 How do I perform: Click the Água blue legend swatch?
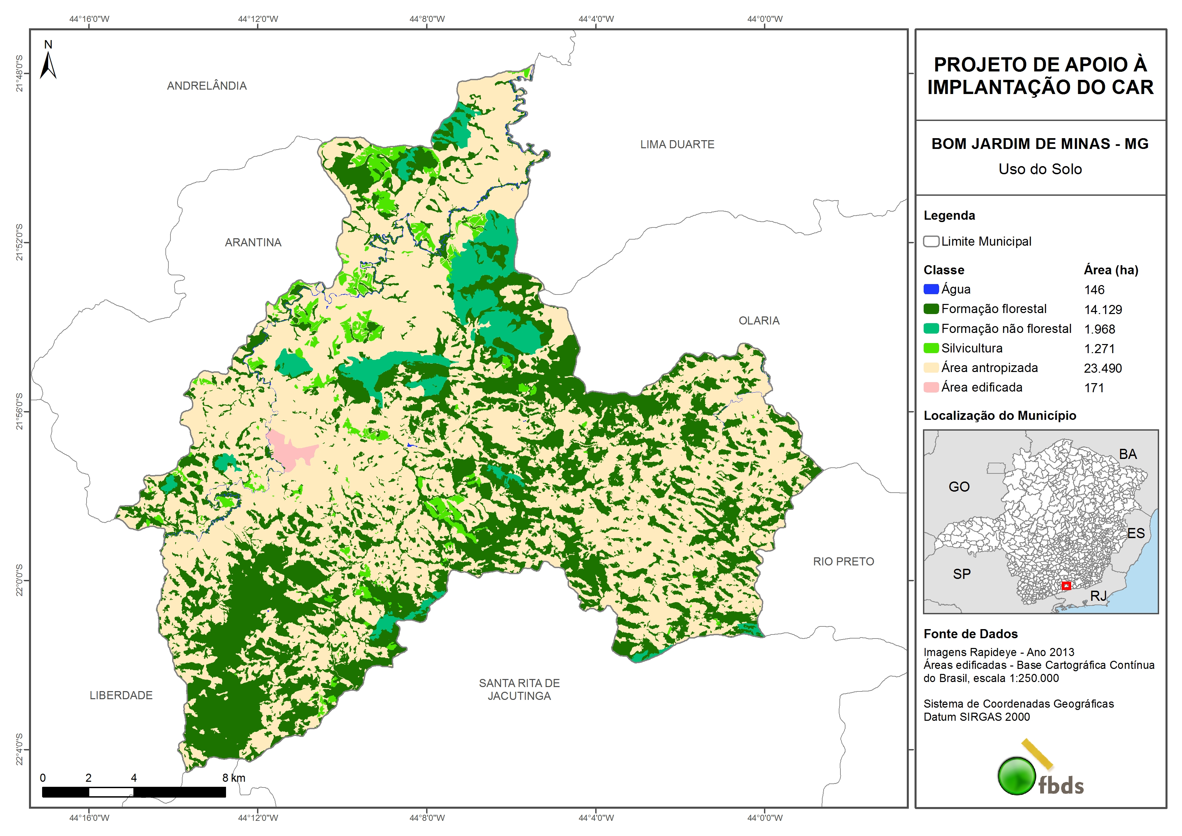click(931, 289)
